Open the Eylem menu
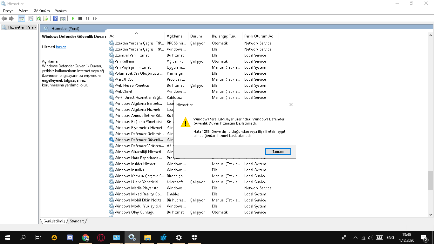This screenshot has width=434, height=244. pos(24,11)
